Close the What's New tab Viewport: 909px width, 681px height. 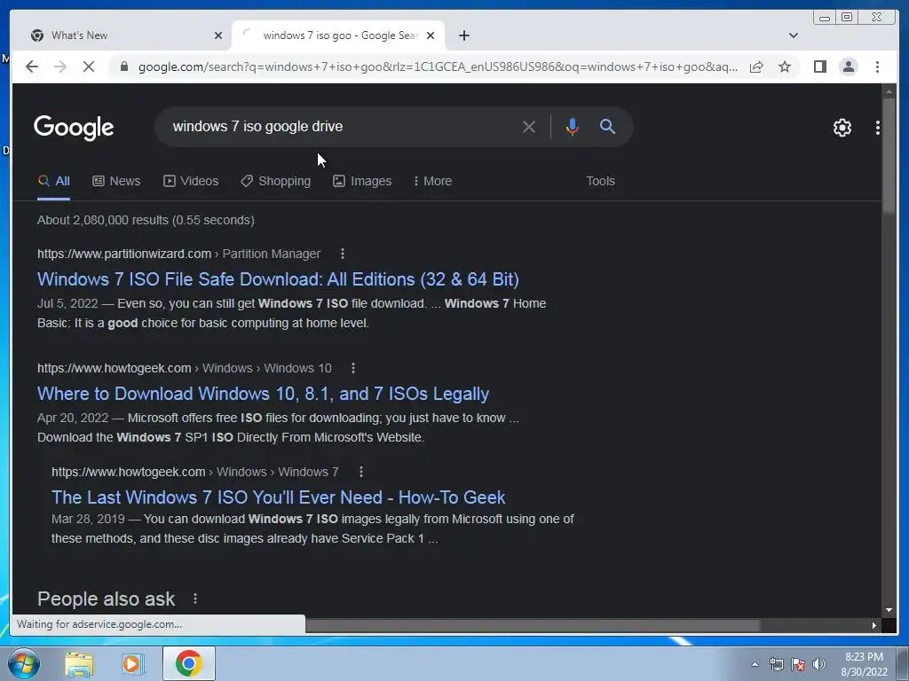coord(218,35)
